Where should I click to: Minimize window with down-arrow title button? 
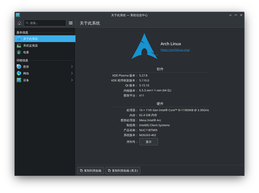coord(230,15)
